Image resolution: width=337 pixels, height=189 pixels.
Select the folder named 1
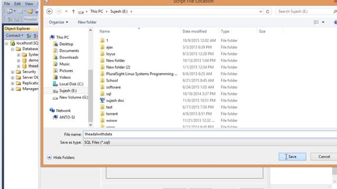(107, 40)
